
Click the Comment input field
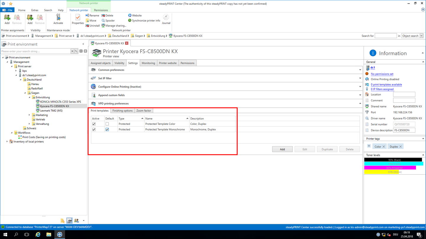pos(404,100)
